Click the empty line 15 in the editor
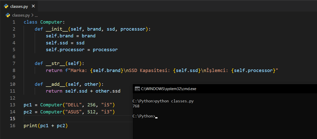Image resolution: width=317 pixels, height=139 pixels. point(75,118)
